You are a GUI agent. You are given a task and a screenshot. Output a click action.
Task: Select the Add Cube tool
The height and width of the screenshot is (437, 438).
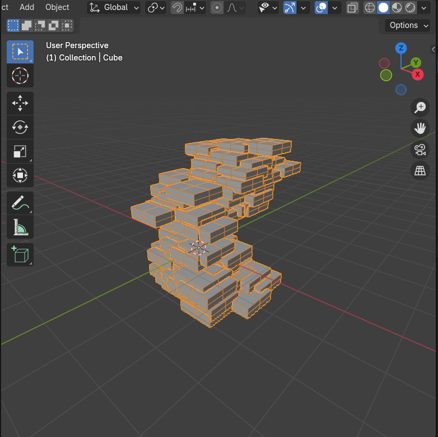tap(20, 254)
